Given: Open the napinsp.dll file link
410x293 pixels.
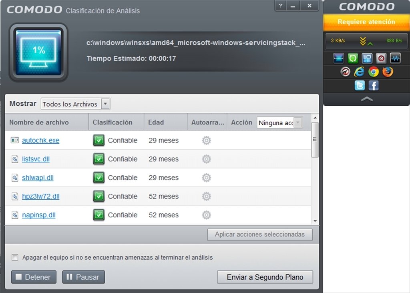Looking at the screenshot, I should [x=39, y=215].
